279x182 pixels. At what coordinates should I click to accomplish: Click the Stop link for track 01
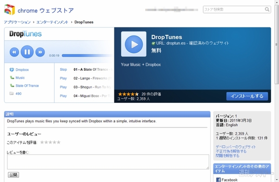tap(63, 69)
